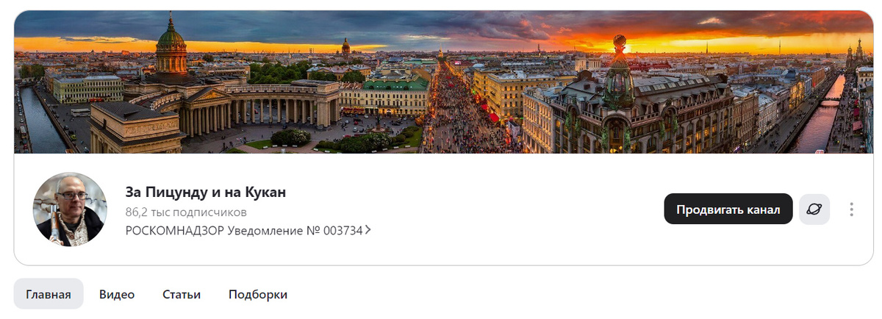This screenshot has height=319, width=882.
Task: Click the Продвигать канал button
Action: point(728,209)
